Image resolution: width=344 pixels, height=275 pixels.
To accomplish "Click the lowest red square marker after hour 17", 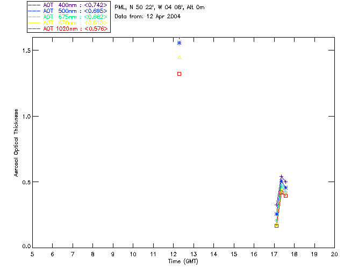I will pyautogui.click(x=276, y=226).
